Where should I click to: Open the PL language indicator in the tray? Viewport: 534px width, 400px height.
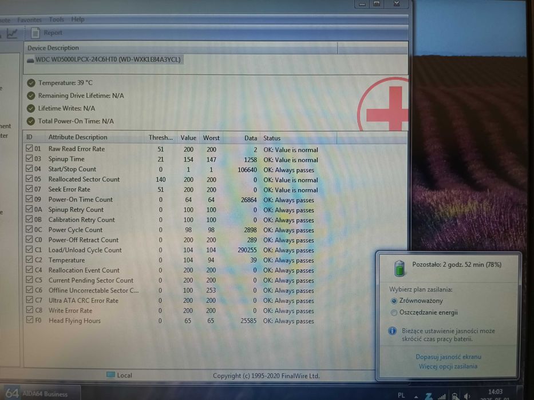click(401, 395)
